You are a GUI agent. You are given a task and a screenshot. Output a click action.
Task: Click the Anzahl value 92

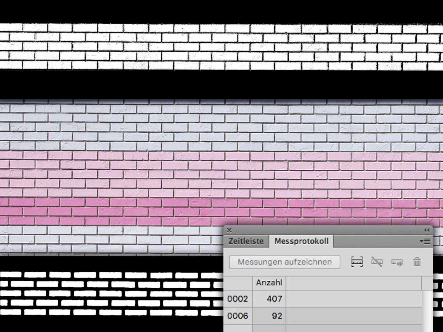[x=277, y=316]
